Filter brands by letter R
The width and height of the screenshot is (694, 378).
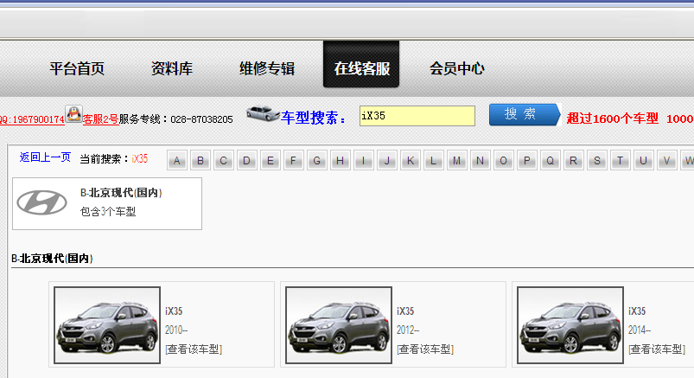(x=574, y=160)
